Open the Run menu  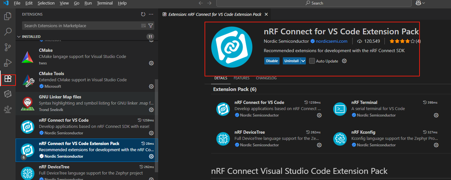(x=88, y=3)
